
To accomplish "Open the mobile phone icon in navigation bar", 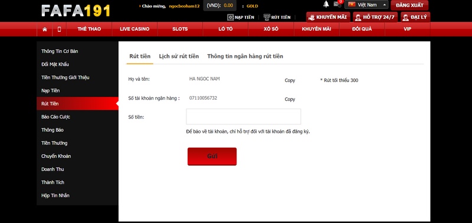I will (60, 29).
